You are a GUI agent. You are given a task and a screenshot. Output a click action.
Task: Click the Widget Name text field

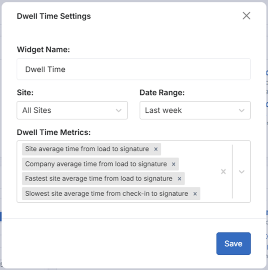[x=134, y=69]
